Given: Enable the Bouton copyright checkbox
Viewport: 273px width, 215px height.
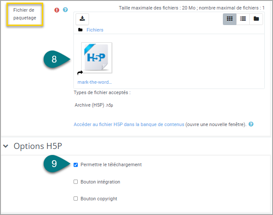Looking at the screenshot, I should pos(76,199).
